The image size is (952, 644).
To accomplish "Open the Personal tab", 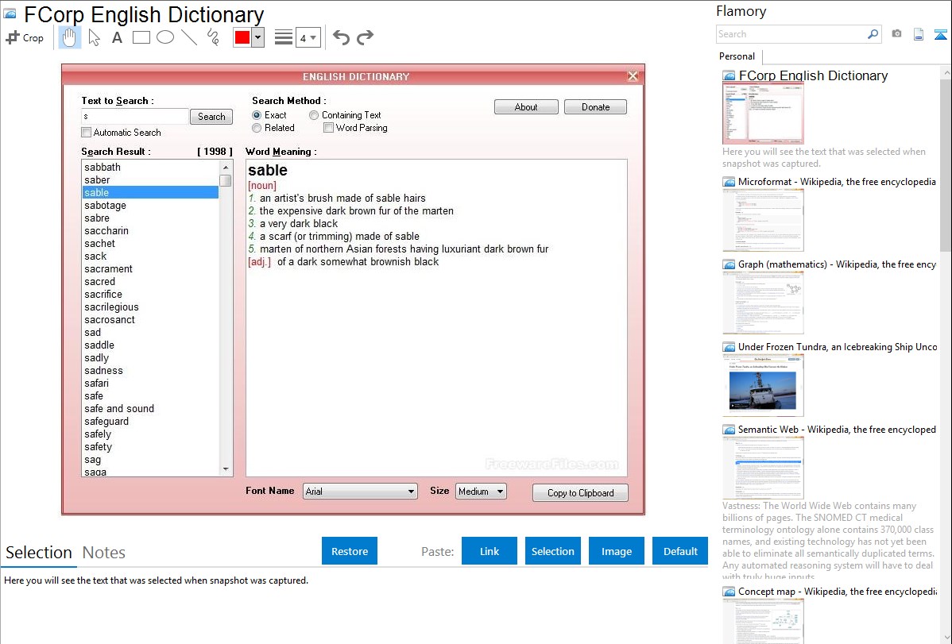I will pyautogui.click(x=737, y=56).
